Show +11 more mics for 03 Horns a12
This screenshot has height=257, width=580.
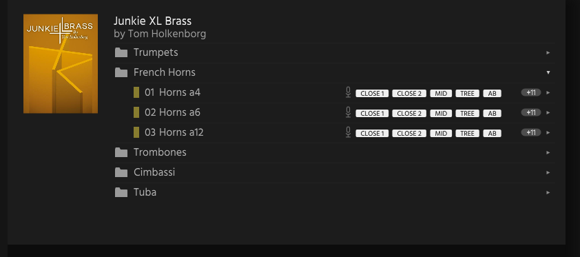(x=531, y=132)
